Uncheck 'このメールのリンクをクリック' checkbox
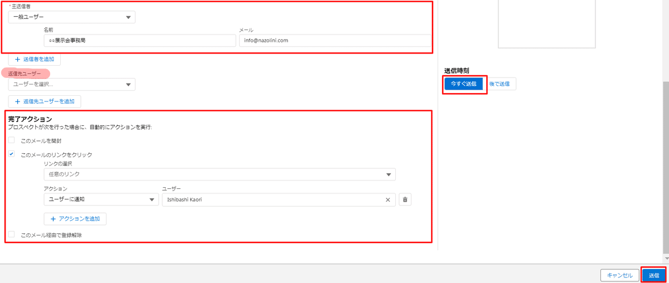Screen dimensions: 669x283 click(11, 154)
